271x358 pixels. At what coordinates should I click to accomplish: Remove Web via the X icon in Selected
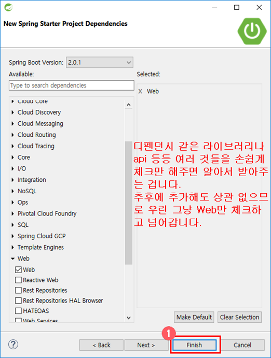pos(140,91)
